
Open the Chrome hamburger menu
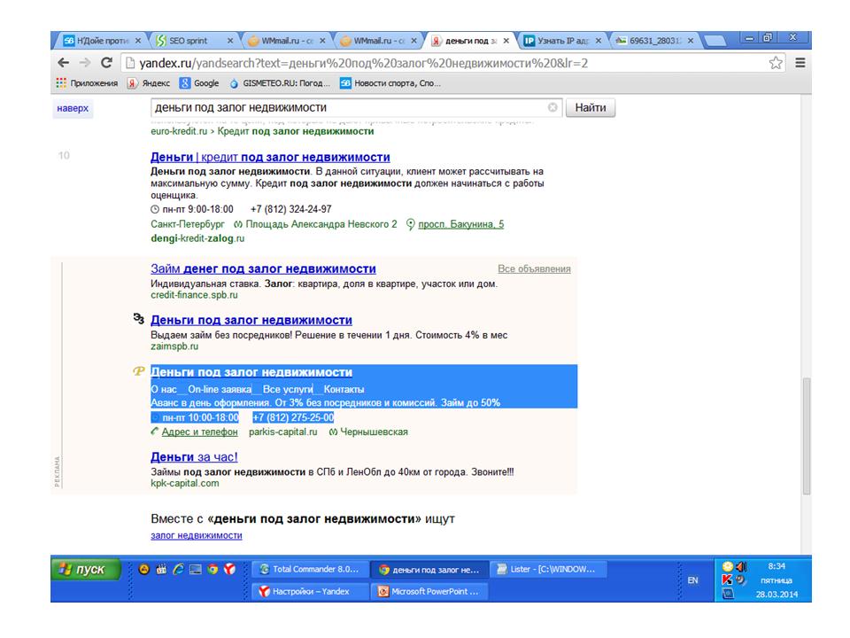click(800, 63)
